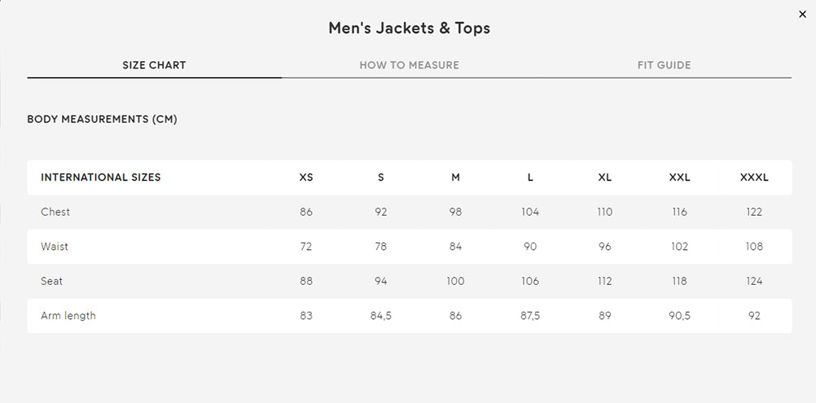The height and width of the screenshot is (403, 816).
Task: Click the Men's Jackets & Tops title
Action: (409, 28)
